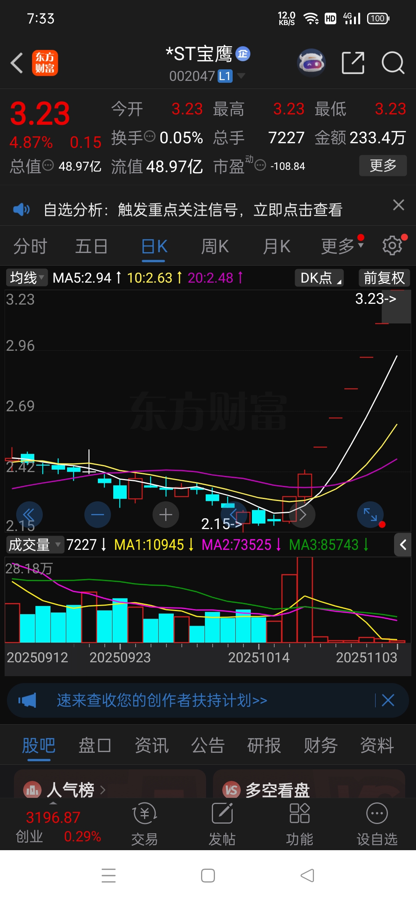The height and width of the screenshot is (901, 416).
Task: Collapse the side panel with the volume-row arrow
Action: pos(403,545)
